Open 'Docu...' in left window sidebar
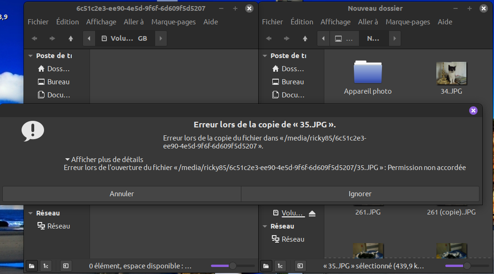Screen dimensions: 494x274 tap(54, 95)
